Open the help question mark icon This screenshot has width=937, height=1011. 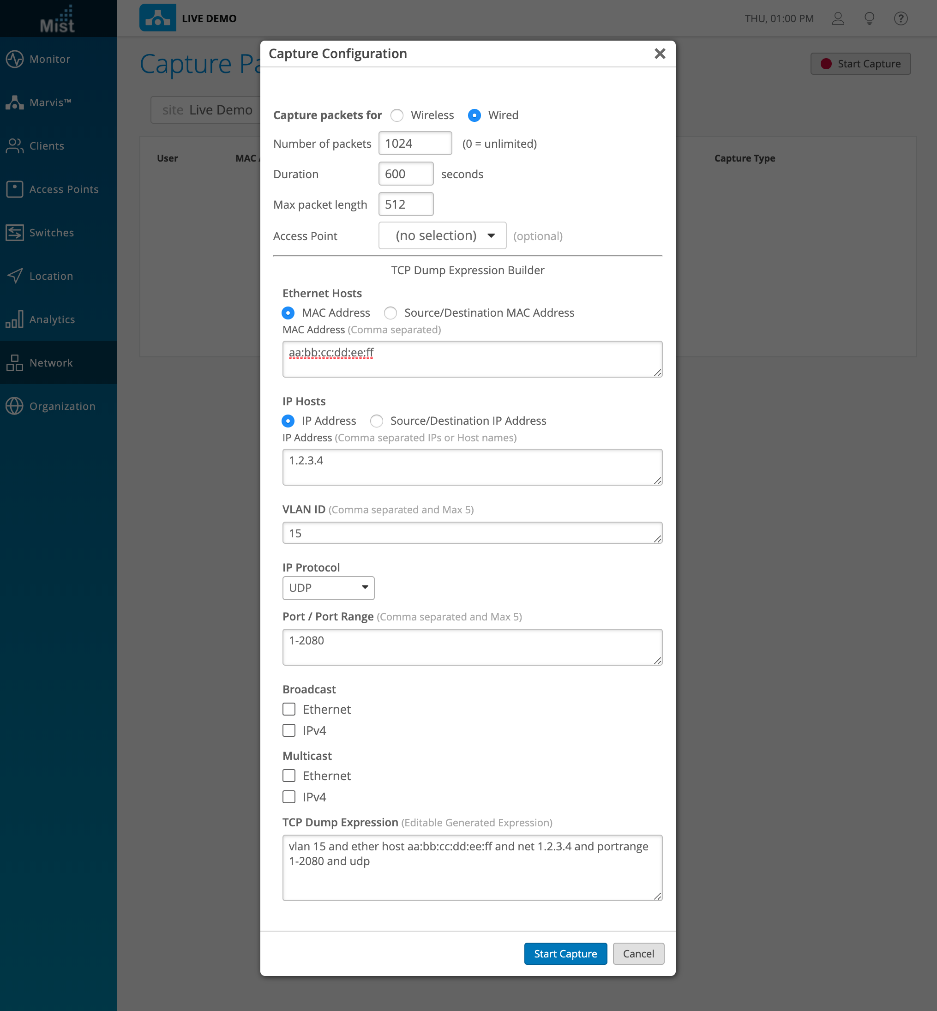coord(901,19)
